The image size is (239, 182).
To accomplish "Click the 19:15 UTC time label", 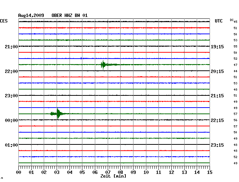I will click(217, 47).
